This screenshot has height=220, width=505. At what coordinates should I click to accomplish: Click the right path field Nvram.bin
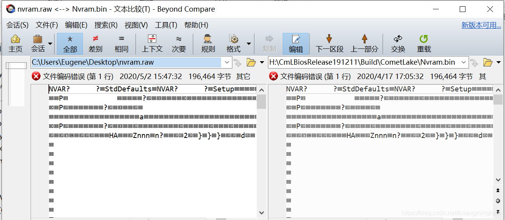[x=364, y=62]
